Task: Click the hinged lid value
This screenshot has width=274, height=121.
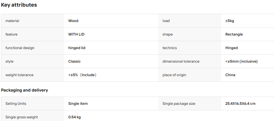Action: click(x=77, y=48)
